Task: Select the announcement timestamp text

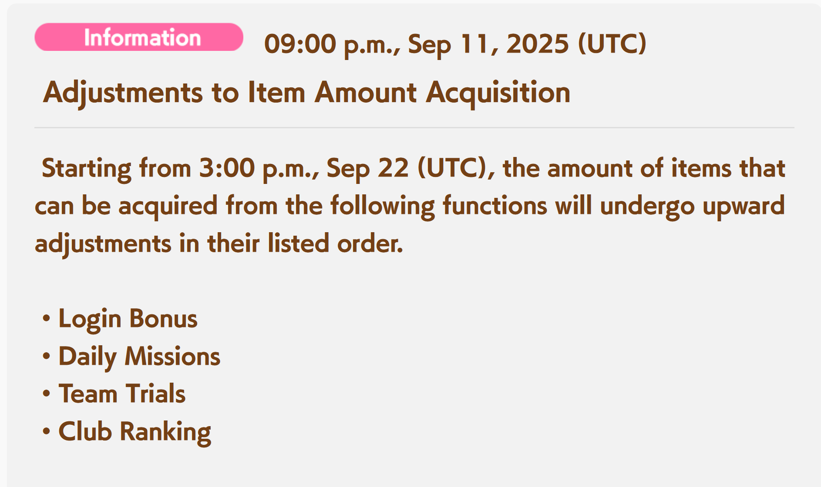Action: 455,44
